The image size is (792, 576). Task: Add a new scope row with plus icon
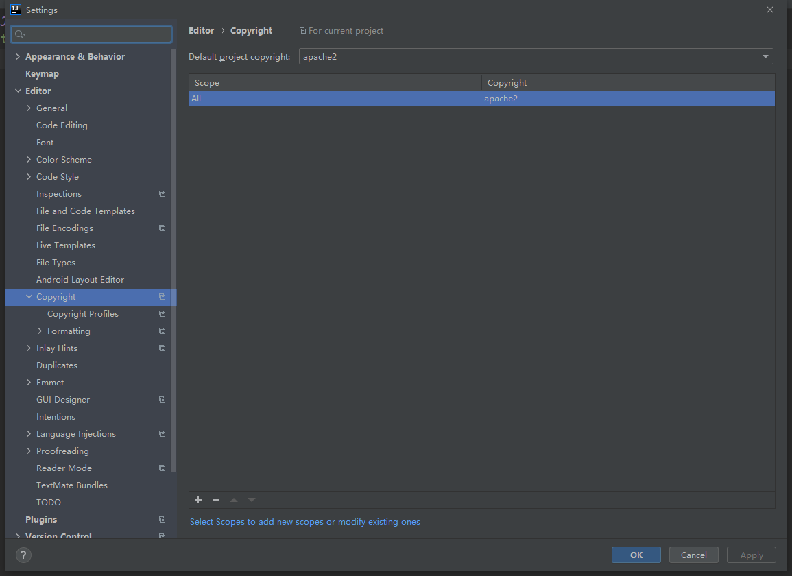pos(198,500)
